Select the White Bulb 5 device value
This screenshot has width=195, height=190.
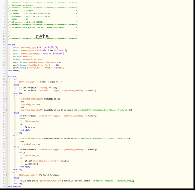pos(48,47)
